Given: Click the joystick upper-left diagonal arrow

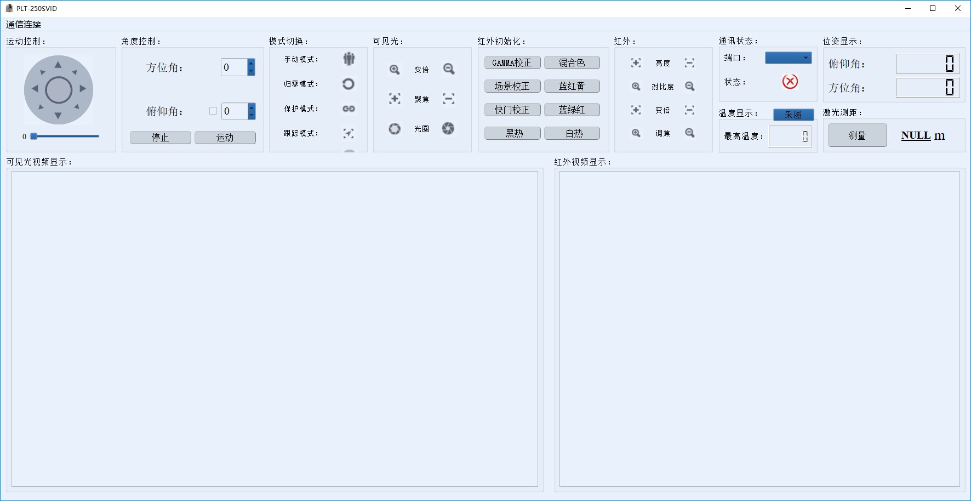Looking at the screenshot, I should (42, 72).
